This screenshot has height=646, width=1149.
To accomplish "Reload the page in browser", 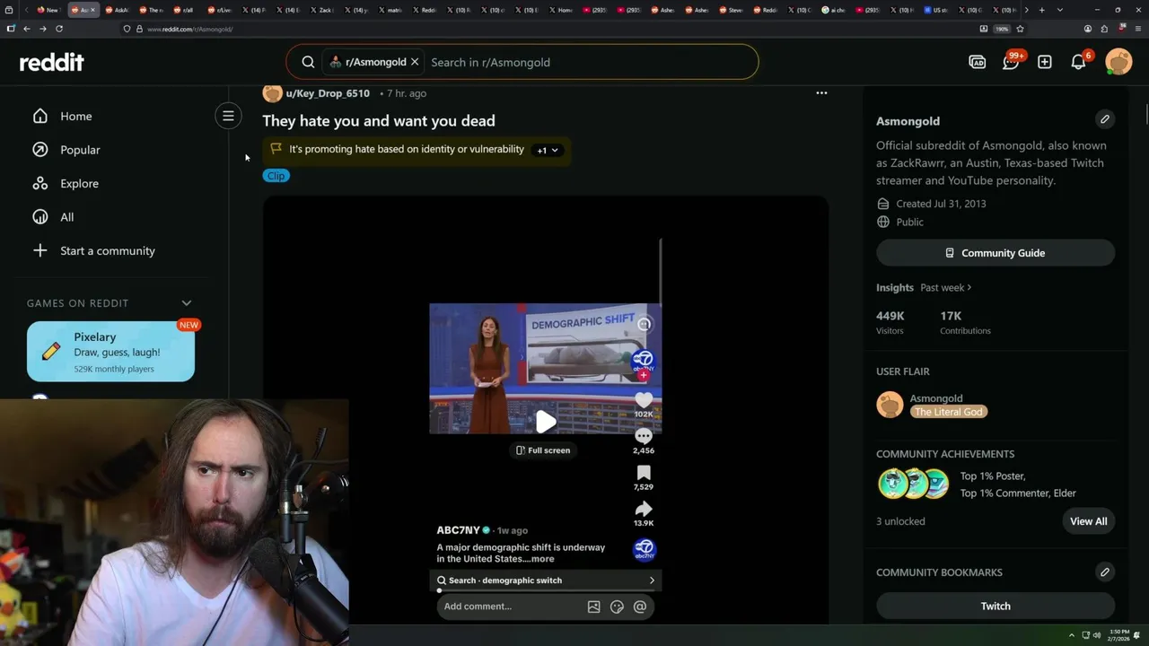I will [59, 29].
